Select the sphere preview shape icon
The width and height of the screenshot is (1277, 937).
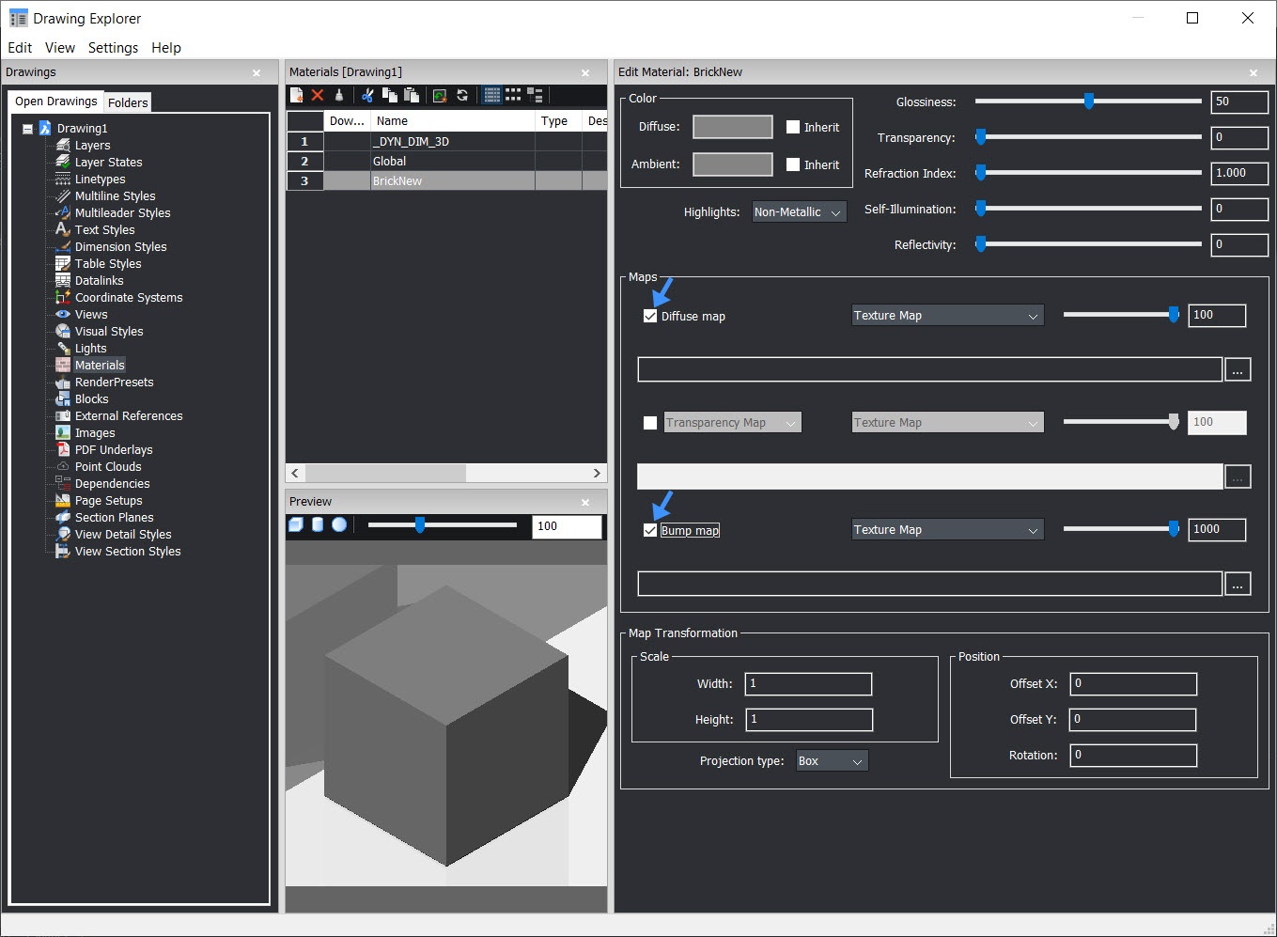point(339,525)
